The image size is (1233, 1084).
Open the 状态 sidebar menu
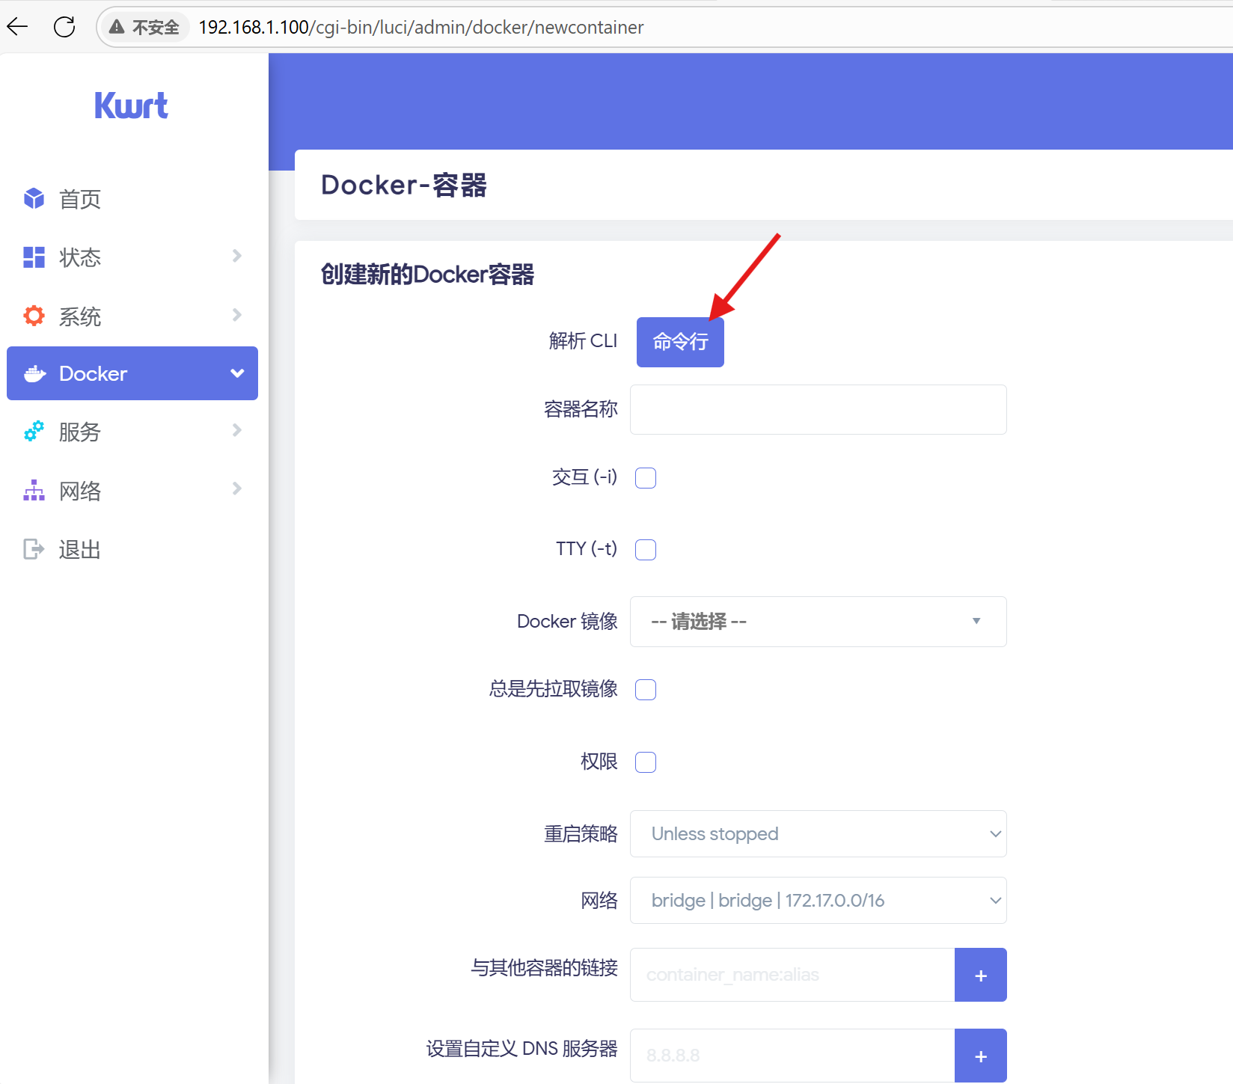(x=132, y=257)
